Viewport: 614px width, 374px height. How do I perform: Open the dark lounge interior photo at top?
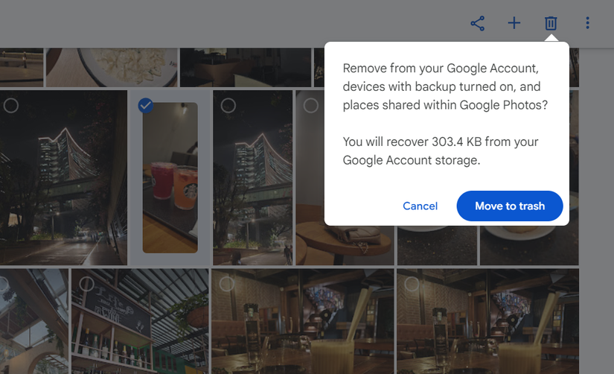click(x=246, y=67)
